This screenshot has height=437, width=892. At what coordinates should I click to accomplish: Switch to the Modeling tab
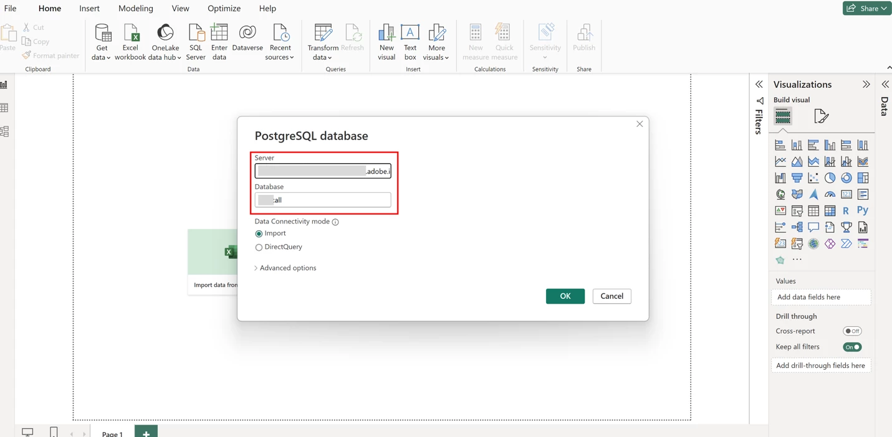coord(135,8)
